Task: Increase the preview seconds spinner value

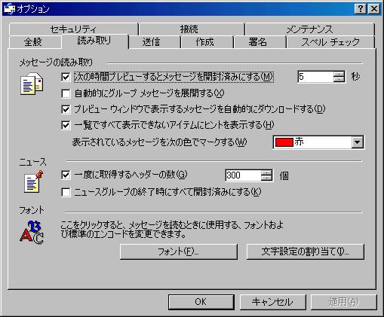Action: coord(339,74)
